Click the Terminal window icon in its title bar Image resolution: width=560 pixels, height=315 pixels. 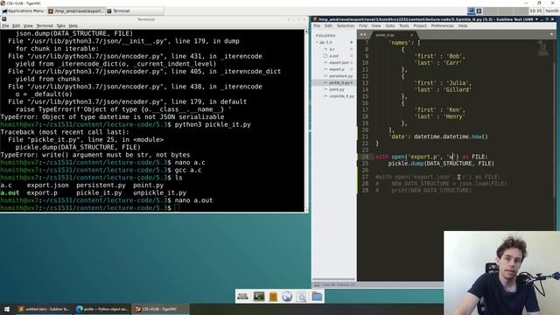pyautogui.click(x=3, y=19)
